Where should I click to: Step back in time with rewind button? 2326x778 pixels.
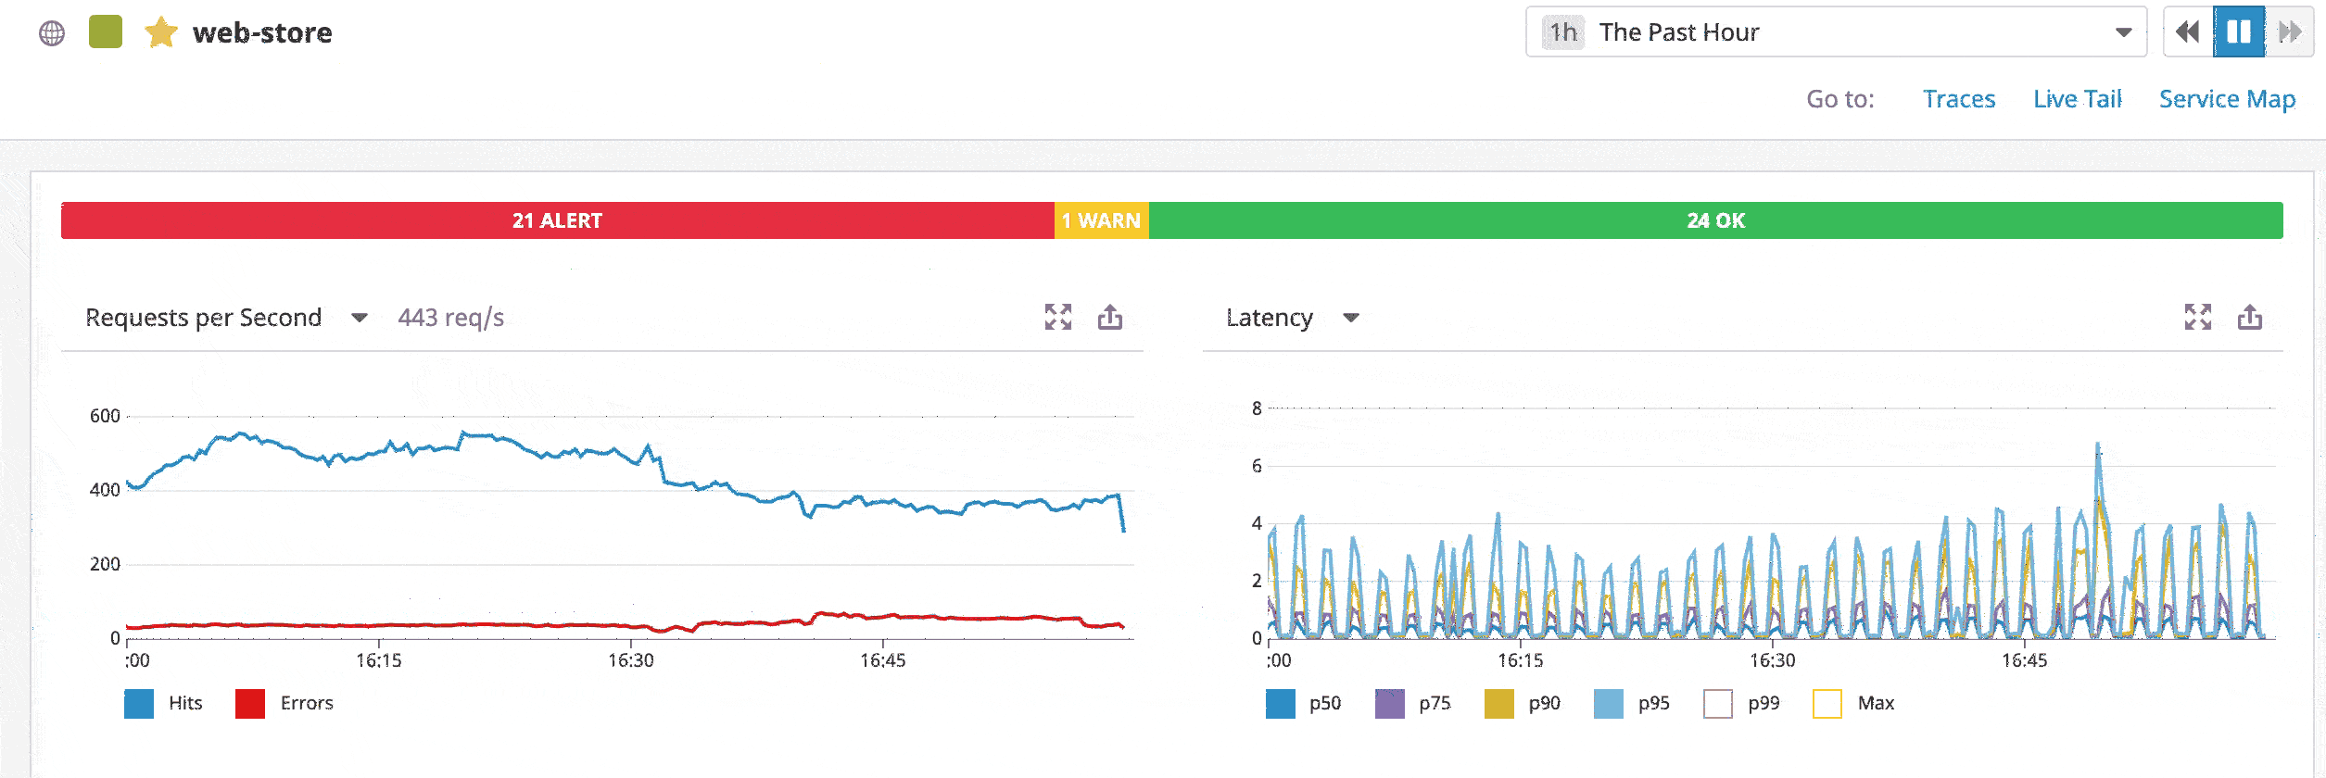(x=2188, y=32)
